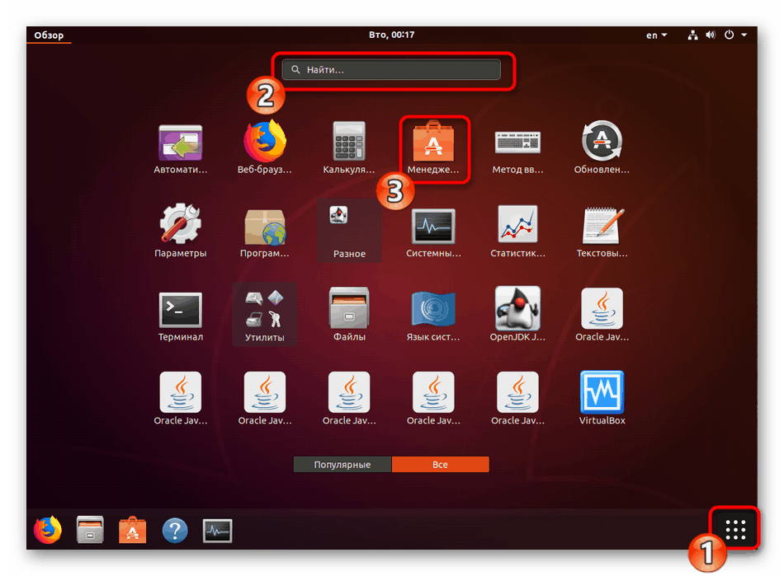The image size is (784, 576).
Task: Click System Monitor icon in the dock
Action: point(218,531)
